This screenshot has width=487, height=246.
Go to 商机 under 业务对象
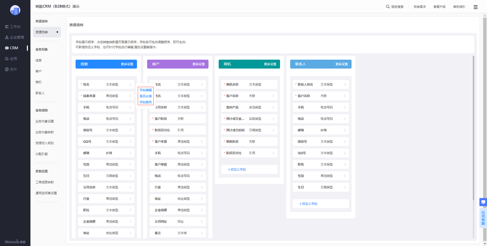pos(39,82)
